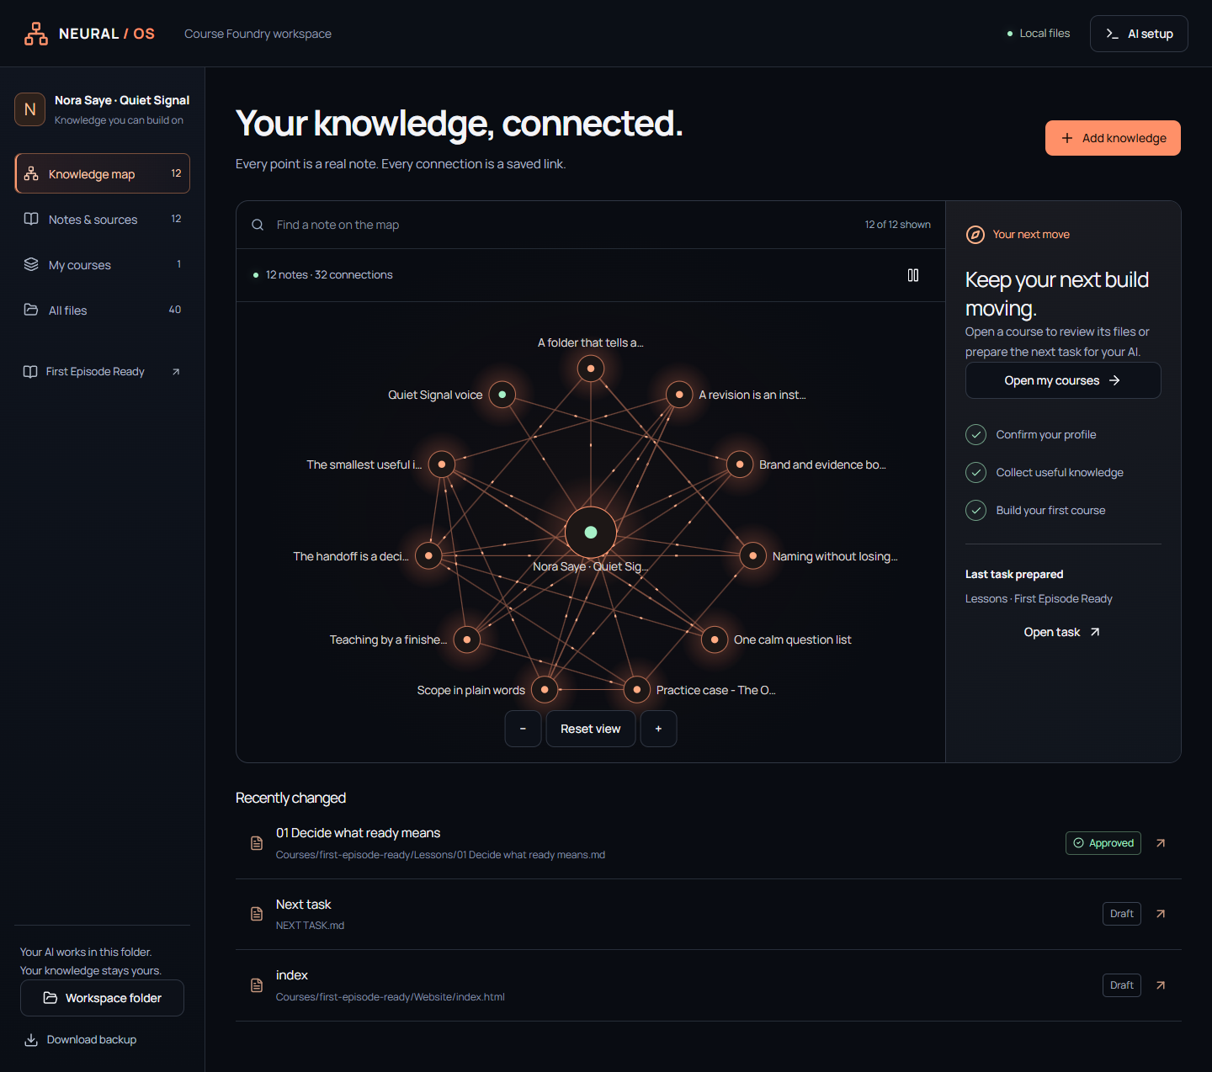Open the Knowledge map section
The width and height of the screenshot is (1212, 1072).
[x=103, y=173]
